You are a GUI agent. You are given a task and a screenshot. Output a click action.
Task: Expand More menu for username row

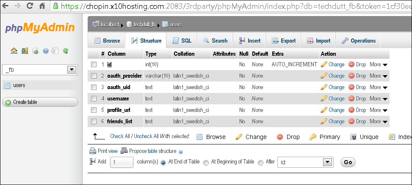[x=379, y=99]
